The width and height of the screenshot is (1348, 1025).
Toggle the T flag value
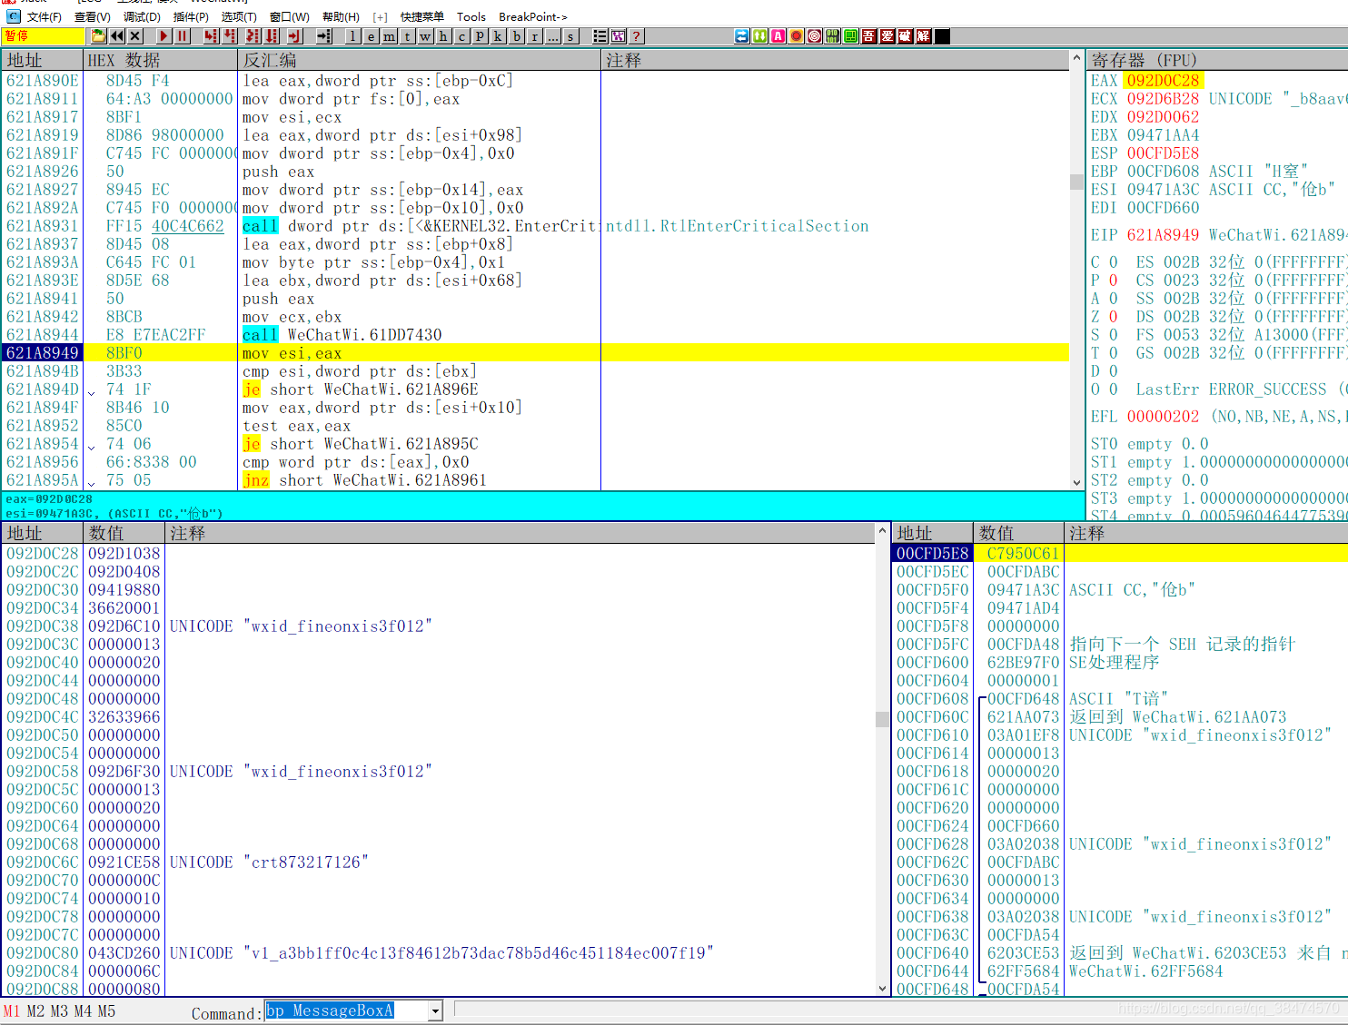(1114, 353)
